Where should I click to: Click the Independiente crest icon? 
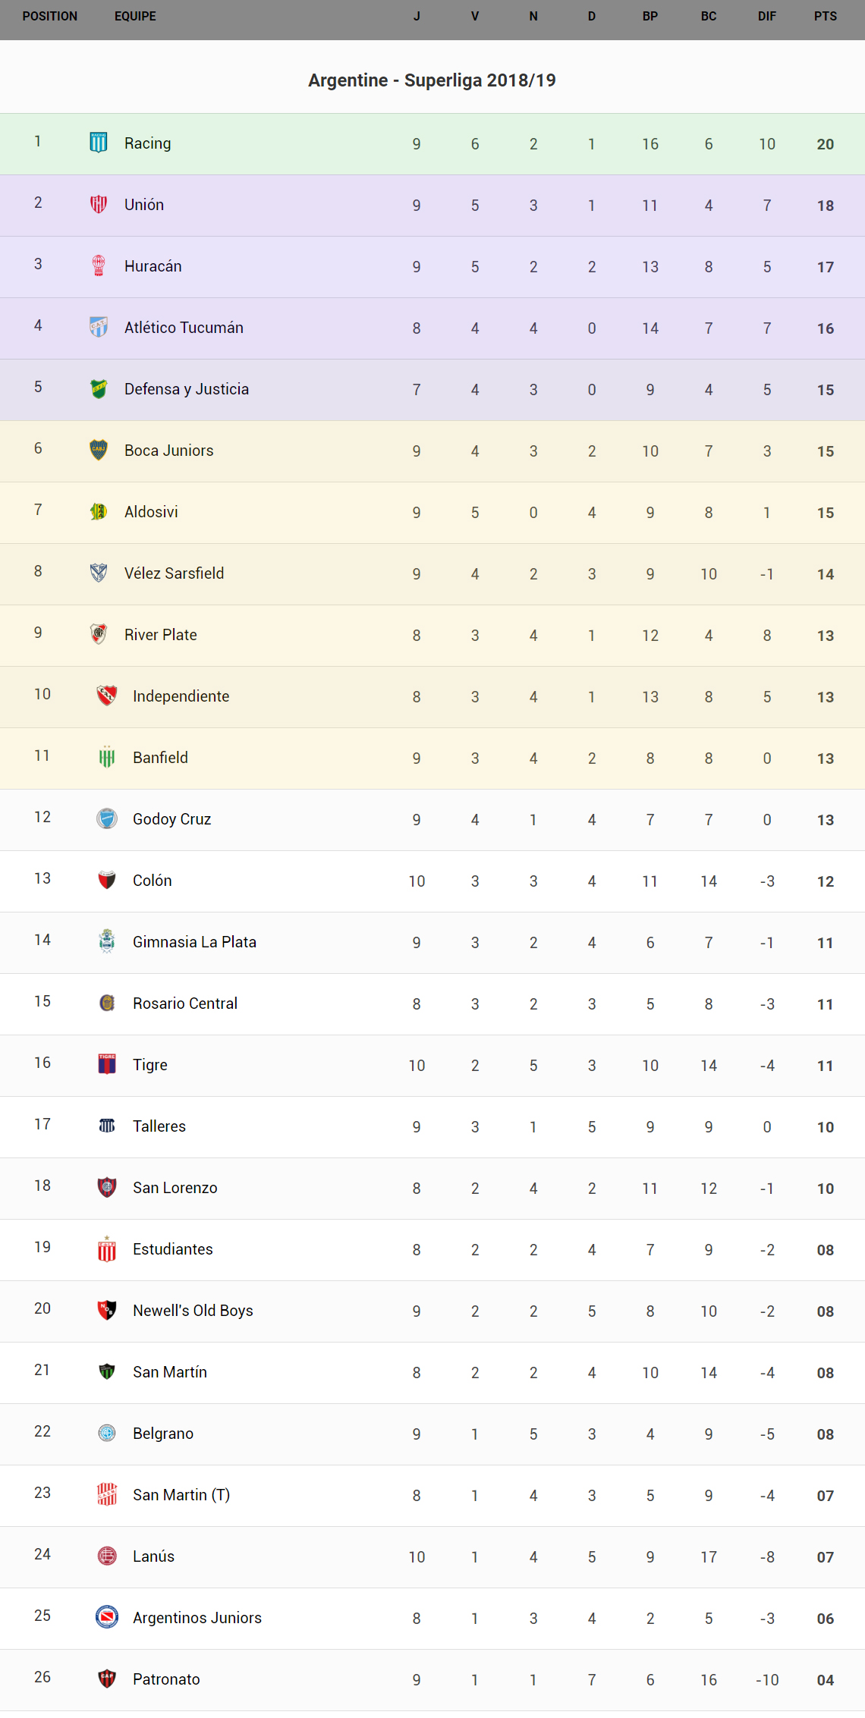coord(107,696)
